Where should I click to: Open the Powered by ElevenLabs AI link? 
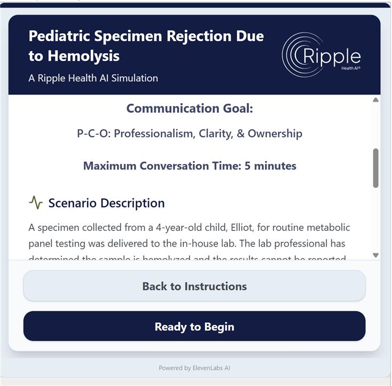194,368
